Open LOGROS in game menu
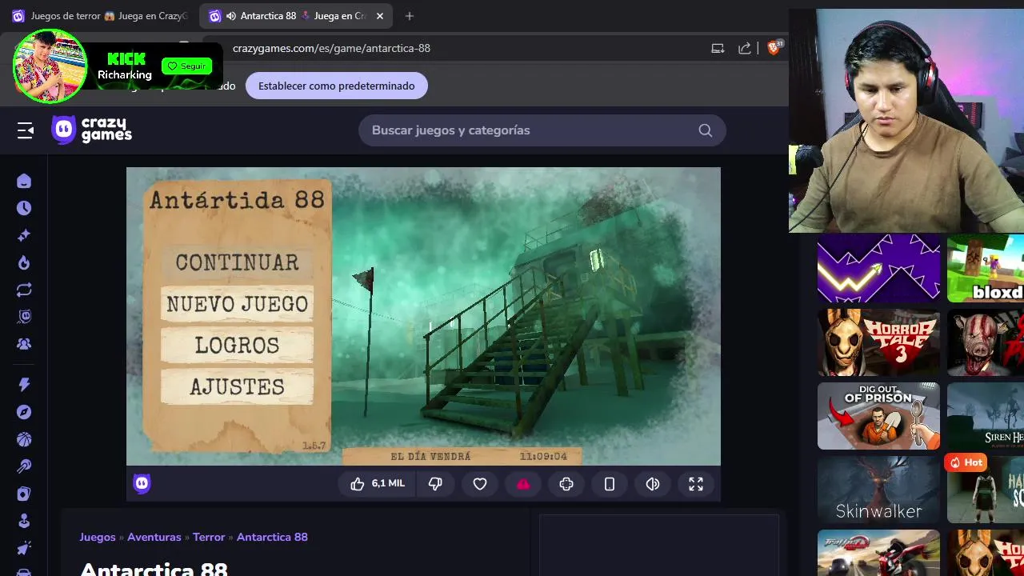Viewport: 1024px width, 576px height. pos(237,346)
